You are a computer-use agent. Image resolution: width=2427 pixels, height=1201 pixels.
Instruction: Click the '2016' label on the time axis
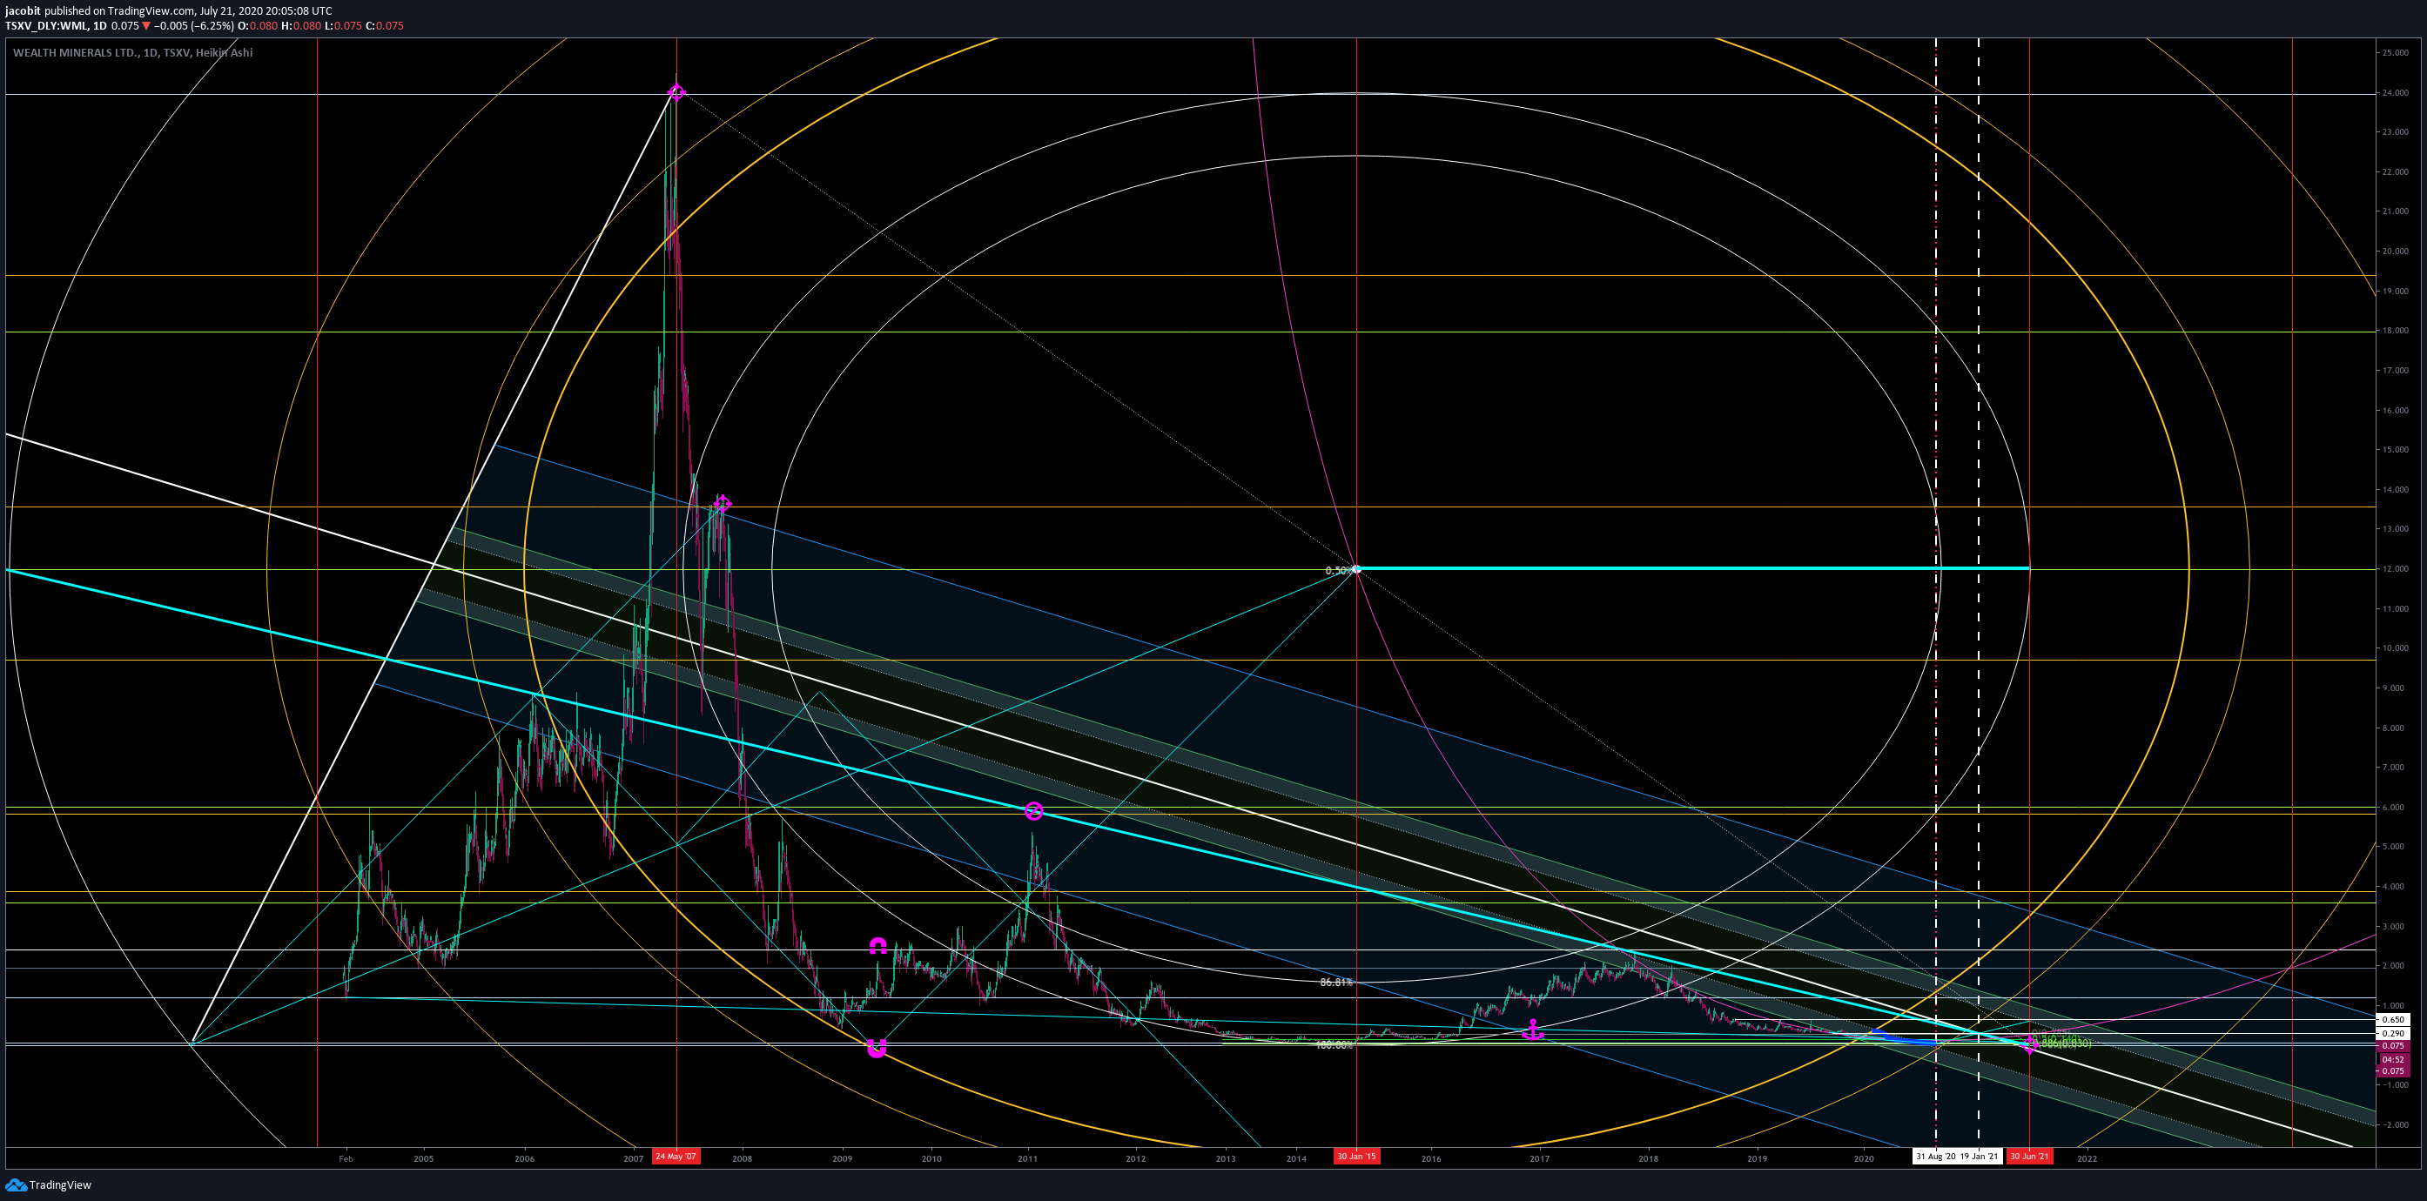pyautogui.click(x=1431, y=1158)
